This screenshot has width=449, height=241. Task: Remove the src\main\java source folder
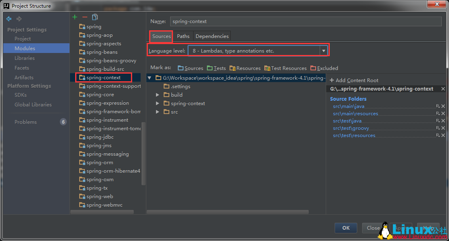(x=443, y=106)
